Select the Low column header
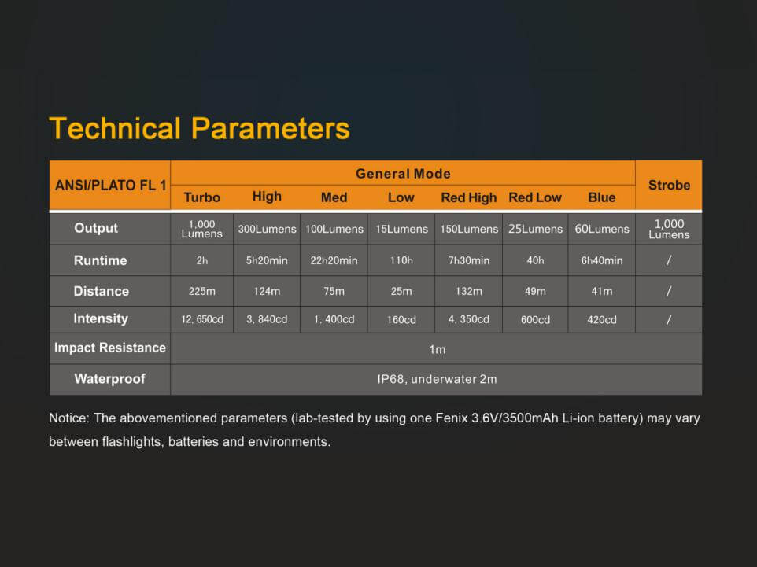Screen dimensions: 757x567 click(401, 197)
